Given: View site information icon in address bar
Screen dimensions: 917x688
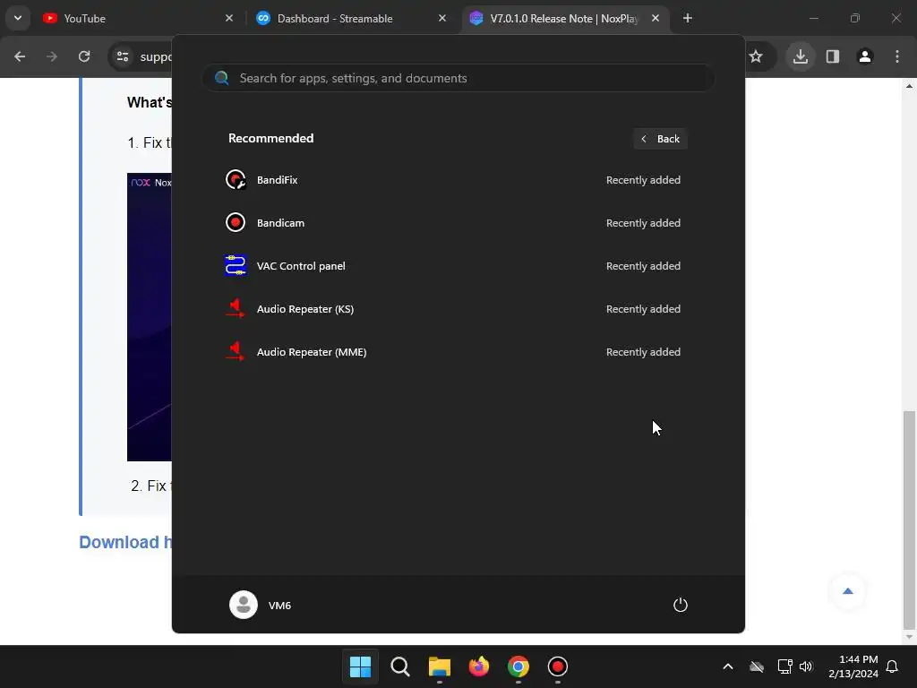Looking at the screenshot, I should pos(123,56).
